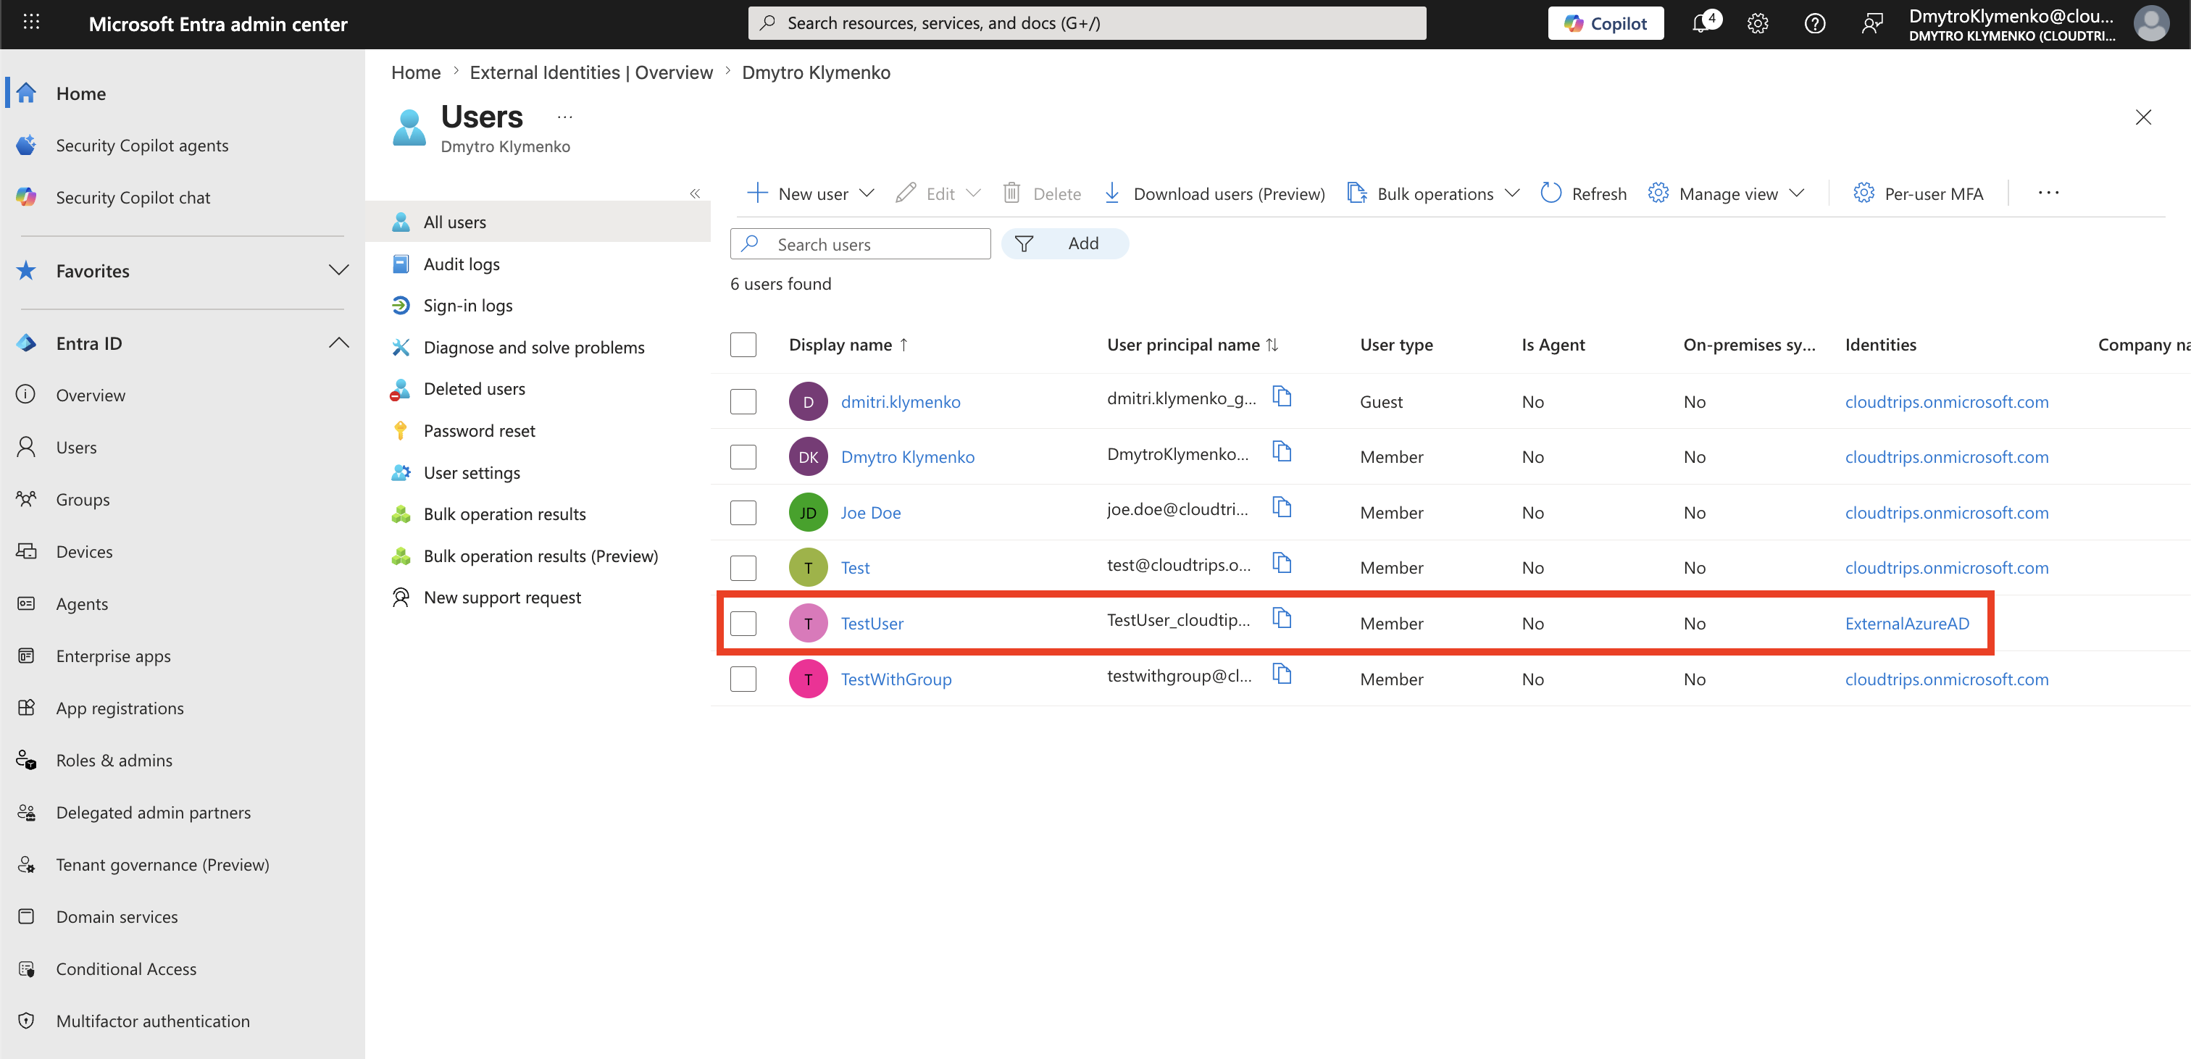Go to Home breadcrumb link
This screenshot has width=2191, height=1059.
click(x=415, y=72)
